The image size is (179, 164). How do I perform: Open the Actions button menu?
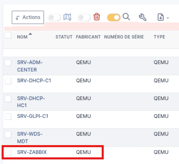tap(28, 18)
